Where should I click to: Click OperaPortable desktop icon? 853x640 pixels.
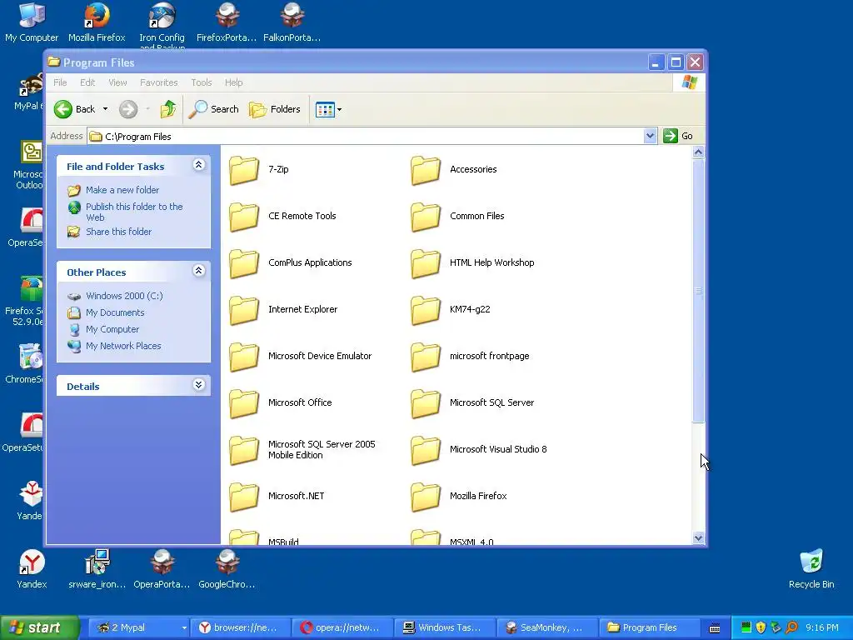pos(162,569)
